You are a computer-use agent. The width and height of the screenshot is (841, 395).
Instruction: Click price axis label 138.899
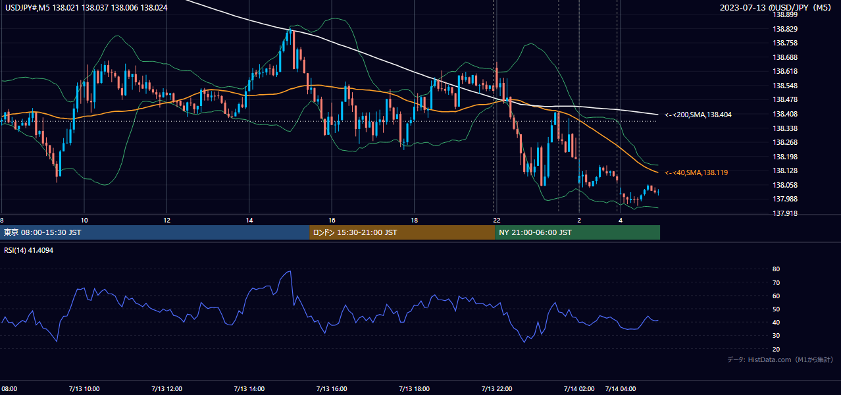785,14
